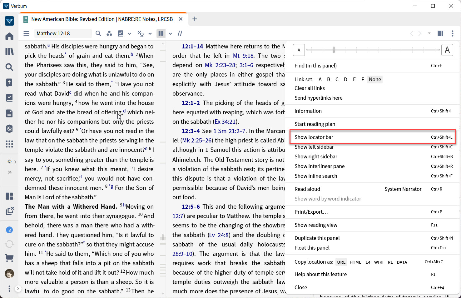Toggle the columns view button
The image size is (461, 298).
tap(161, 33)
